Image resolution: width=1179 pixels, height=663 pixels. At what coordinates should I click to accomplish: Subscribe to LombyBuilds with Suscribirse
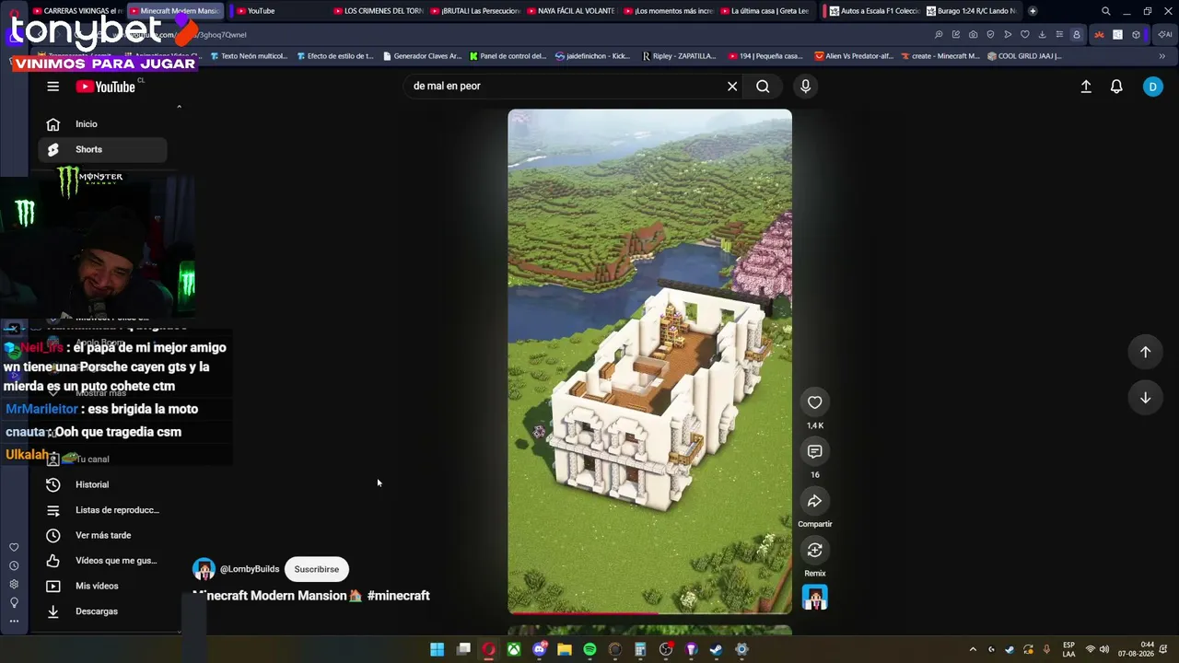pos(316,569)
